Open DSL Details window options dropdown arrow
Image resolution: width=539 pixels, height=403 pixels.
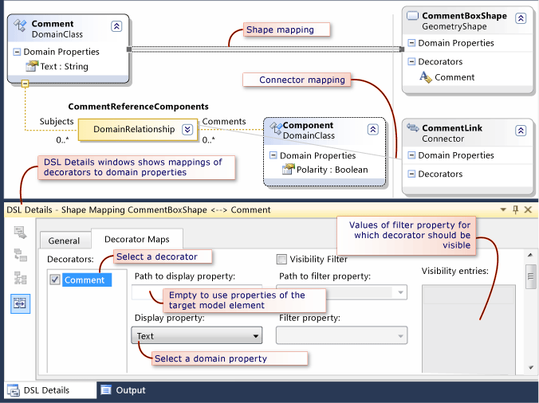(503, 209)
